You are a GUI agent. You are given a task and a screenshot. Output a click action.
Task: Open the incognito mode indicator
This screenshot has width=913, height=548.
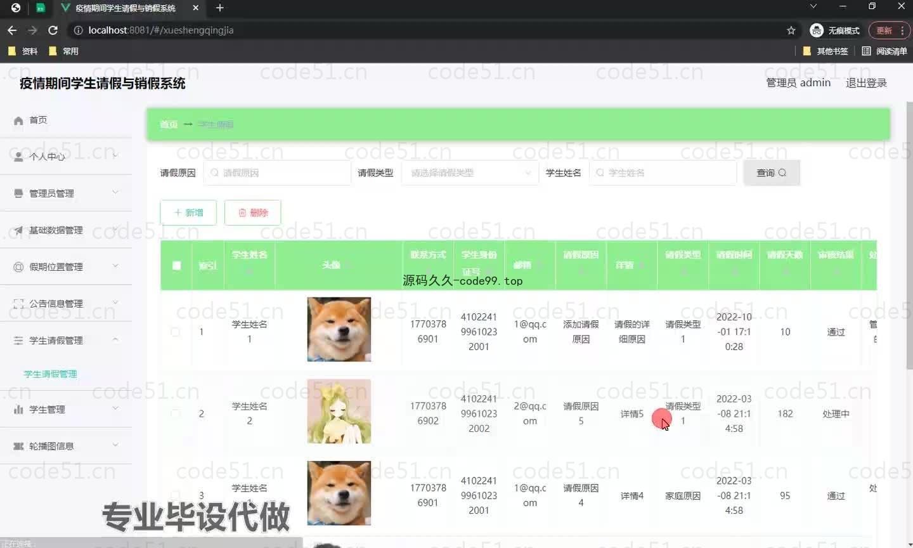click(x=835, y=30)
